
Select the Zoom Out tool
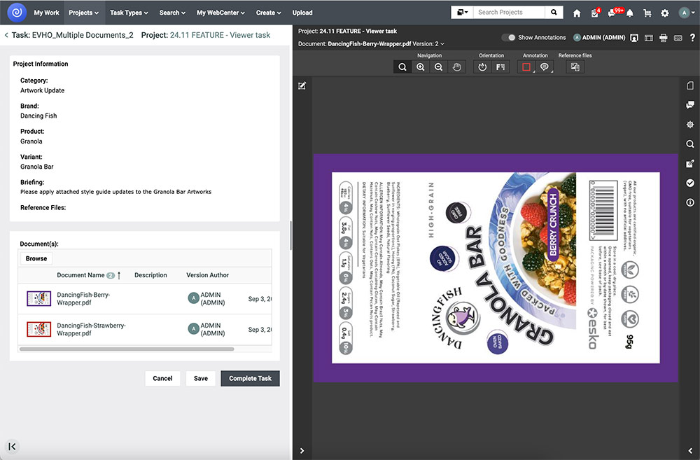[x=439, y=67]
